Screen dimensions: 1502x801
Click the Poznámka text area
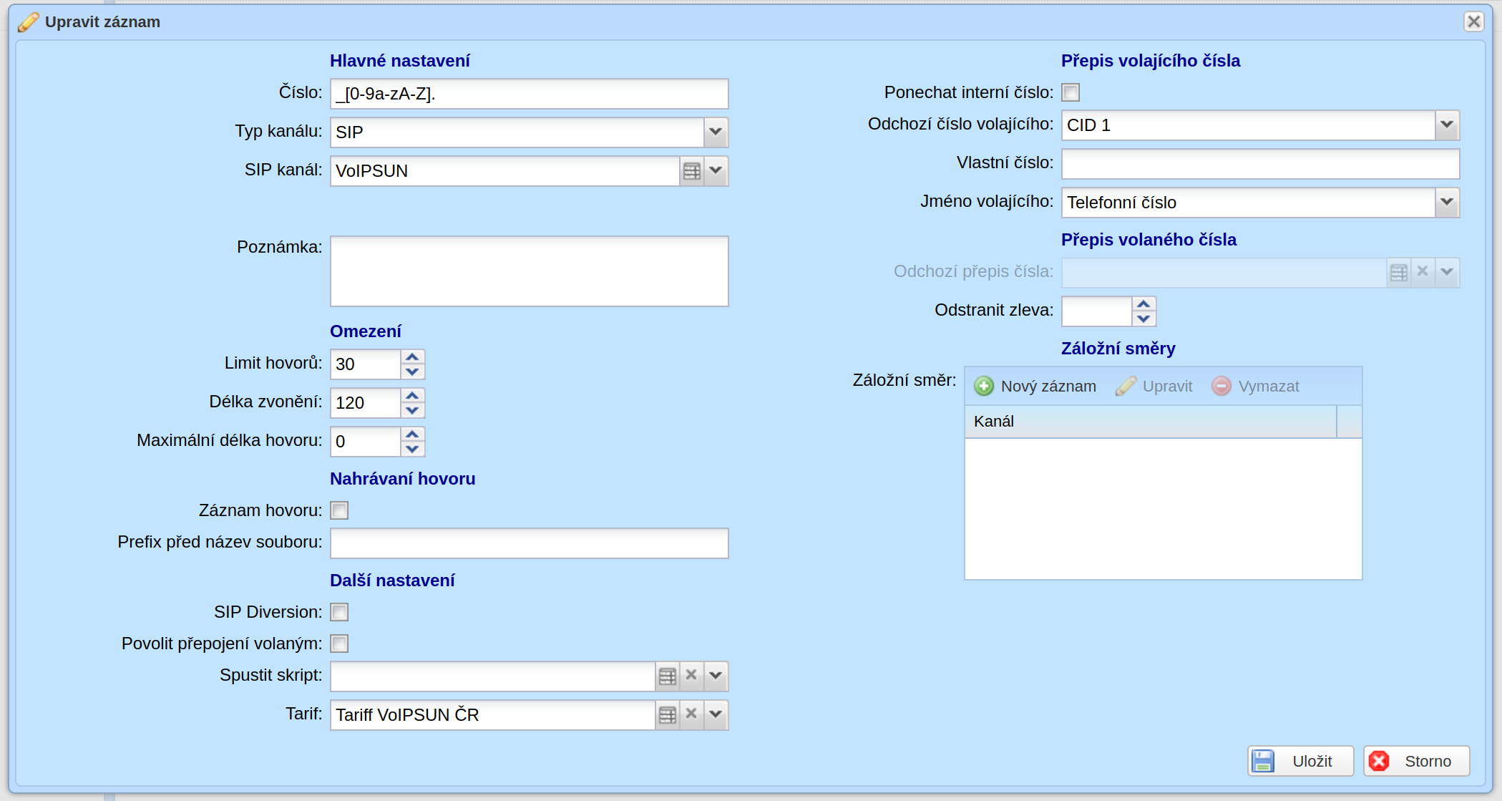(x=530, y=271)
